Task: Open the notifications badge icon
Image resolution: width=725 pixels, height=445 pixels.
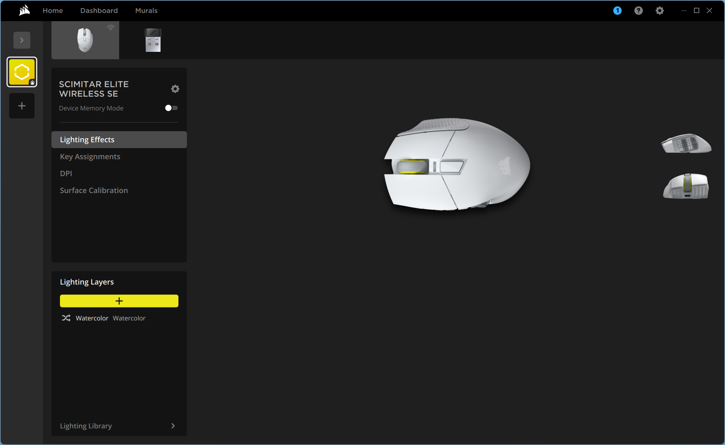Action: click(617, 11)
